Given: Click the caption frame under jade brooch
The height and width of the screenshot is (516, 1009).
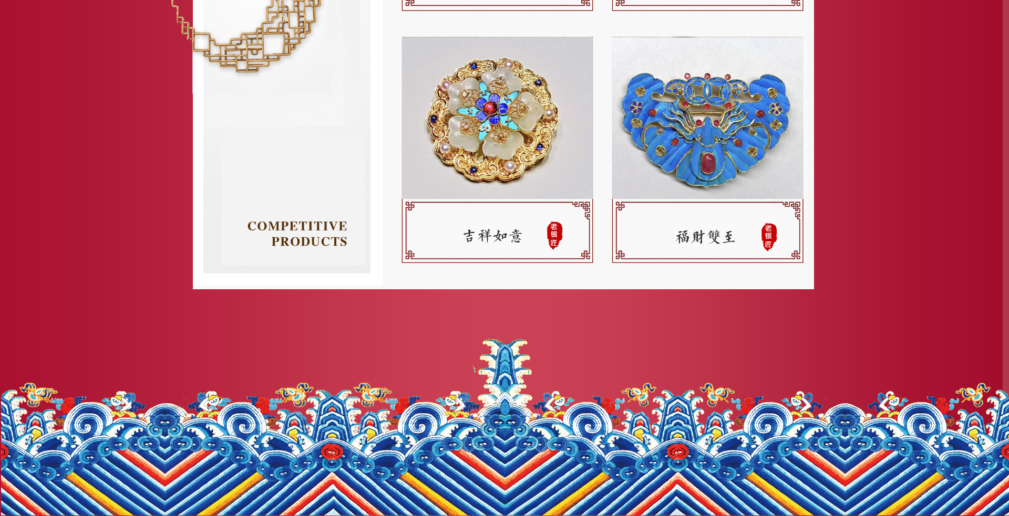Looking at the screenshot, I should point(497,231).
